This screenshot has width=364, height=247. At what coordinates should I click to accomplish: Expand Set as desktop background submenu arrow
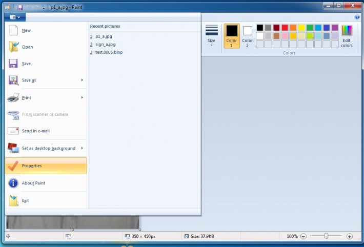[82, 148]
